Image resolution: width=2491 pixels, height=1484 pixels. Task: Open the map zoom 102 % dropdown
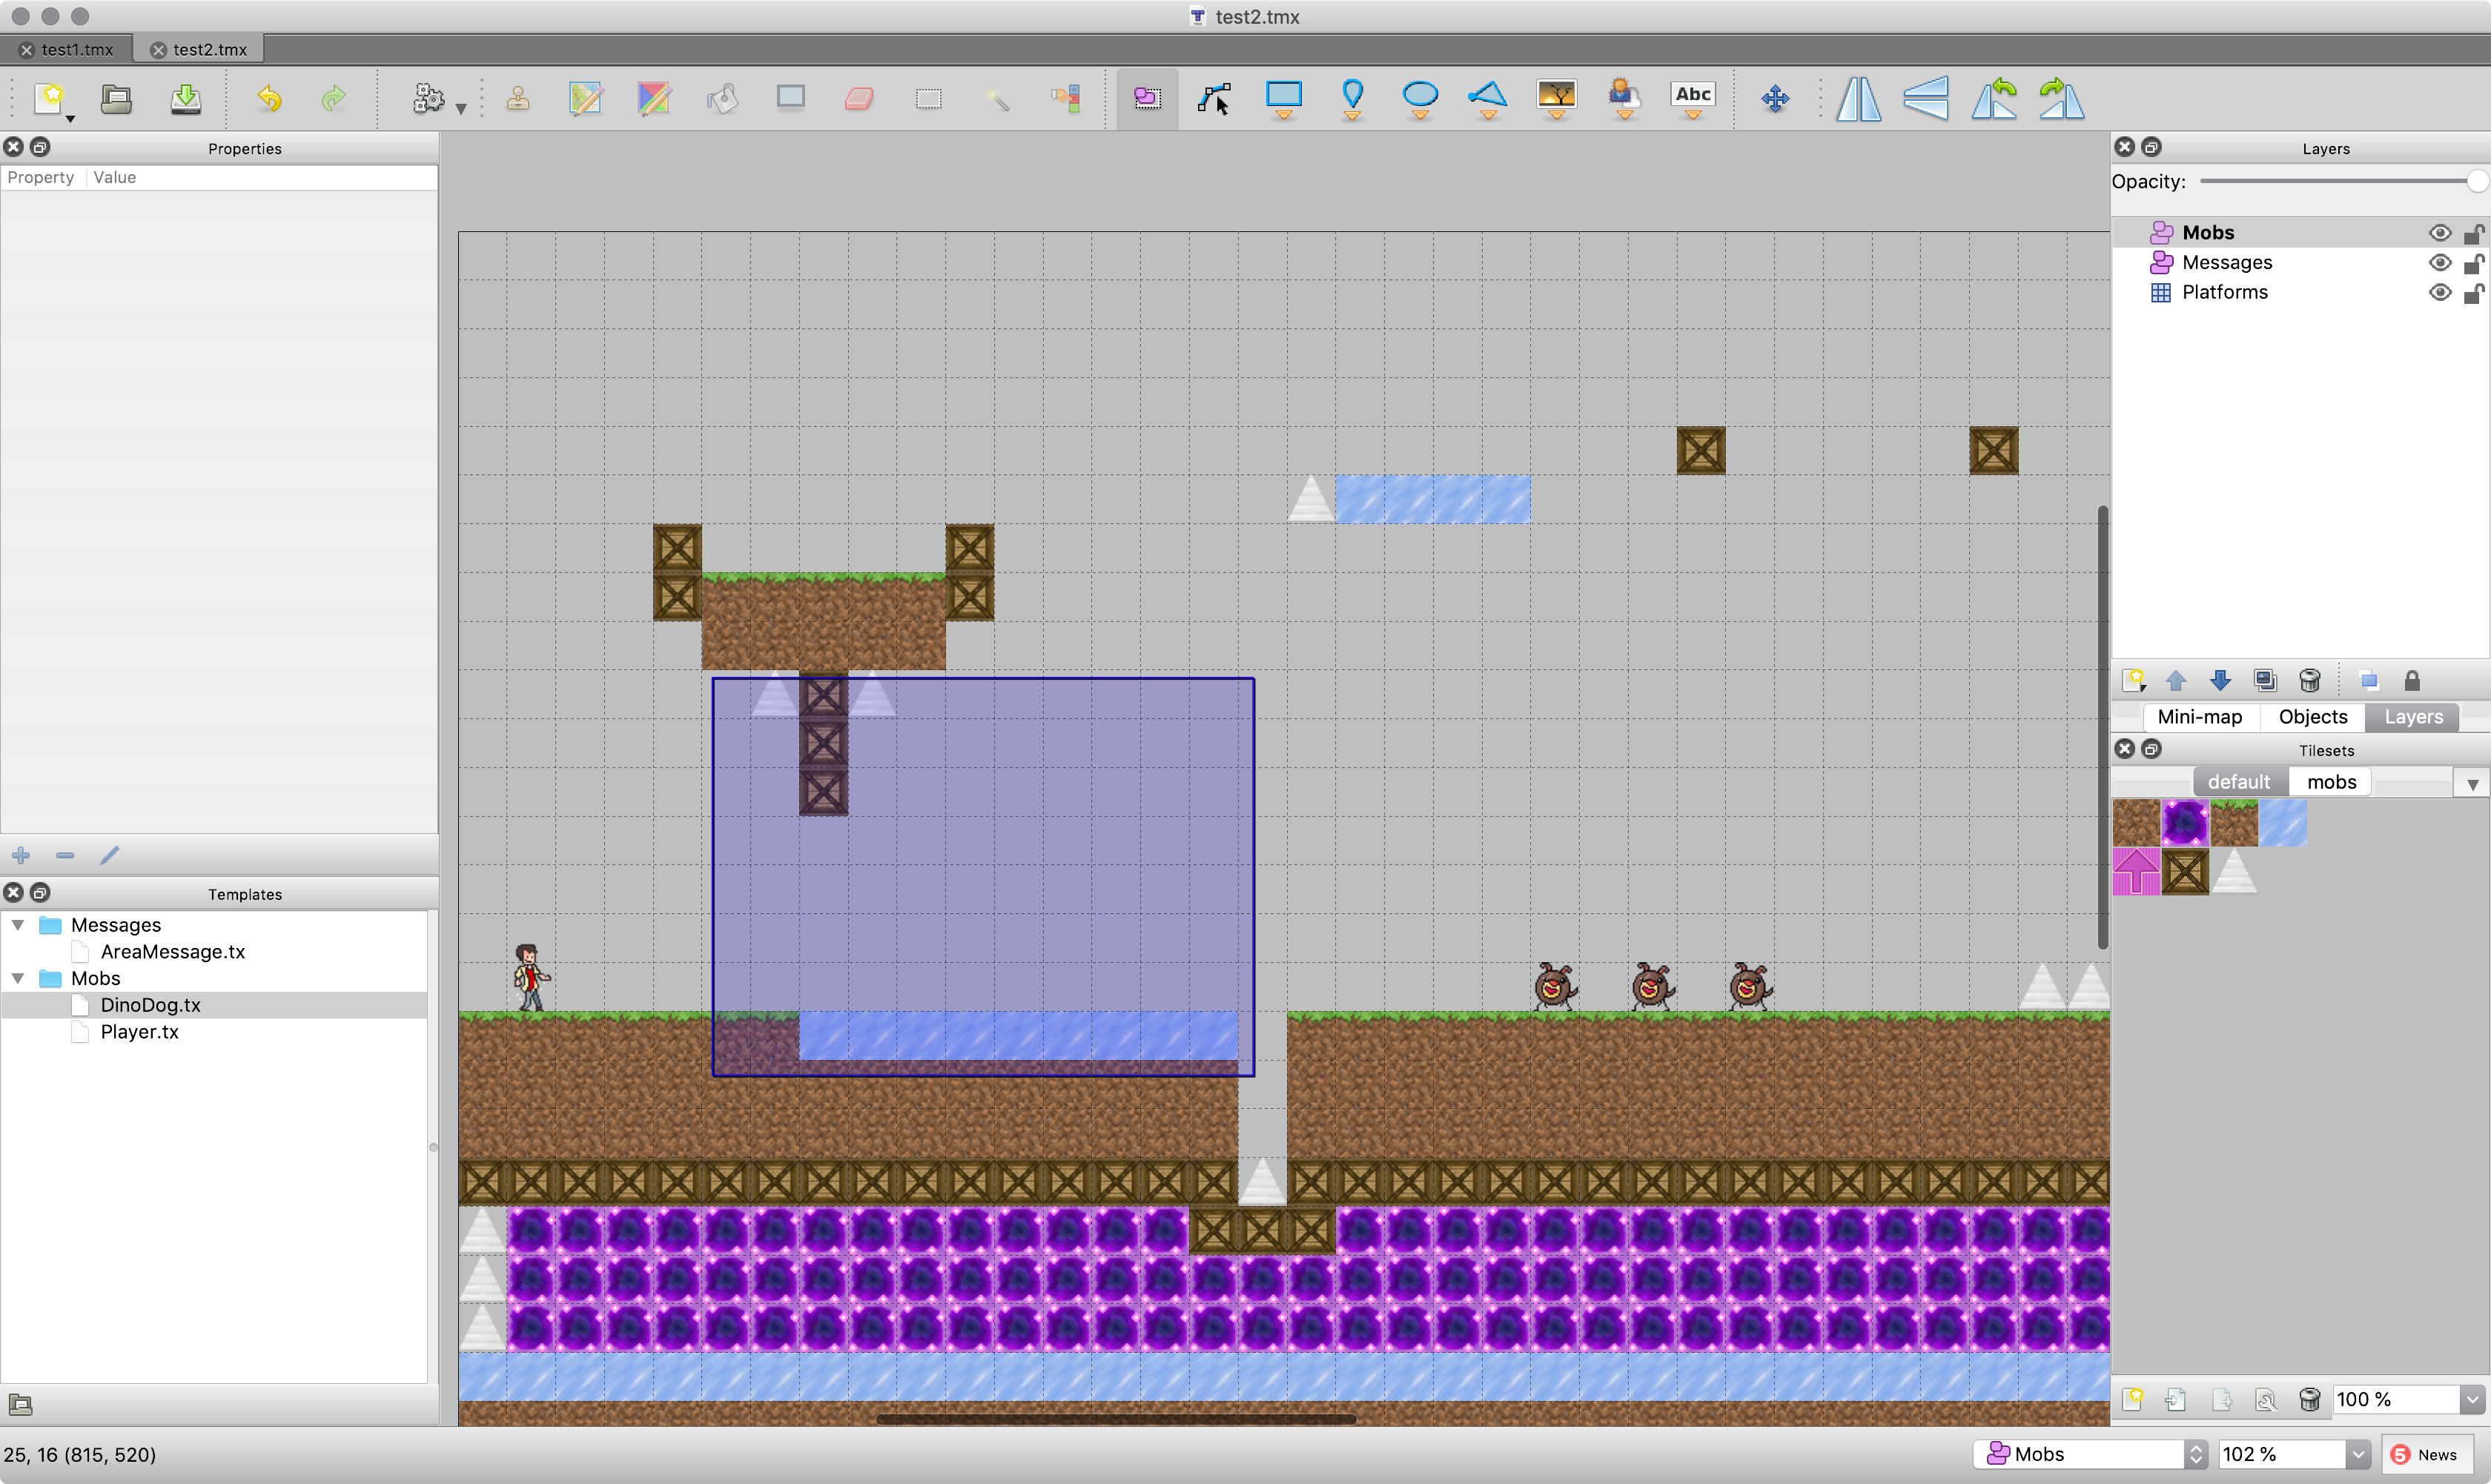tap(2358, 1454)
